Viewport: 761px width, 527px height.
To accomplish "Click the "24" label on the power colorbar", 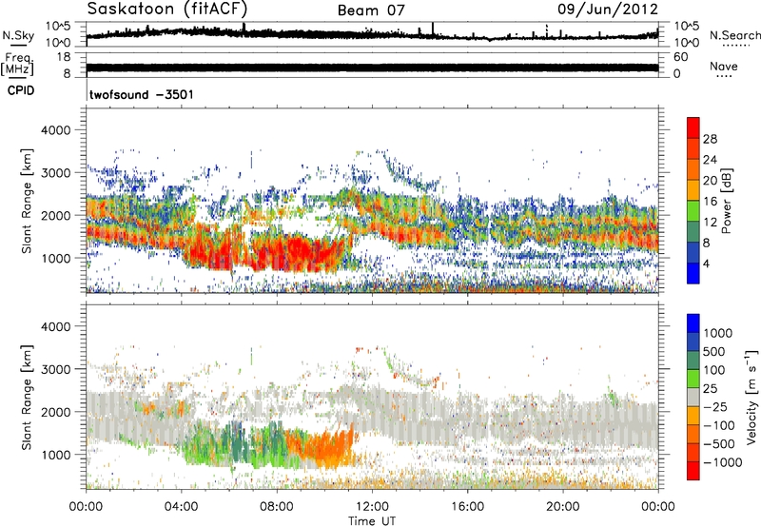I will 710,160.
